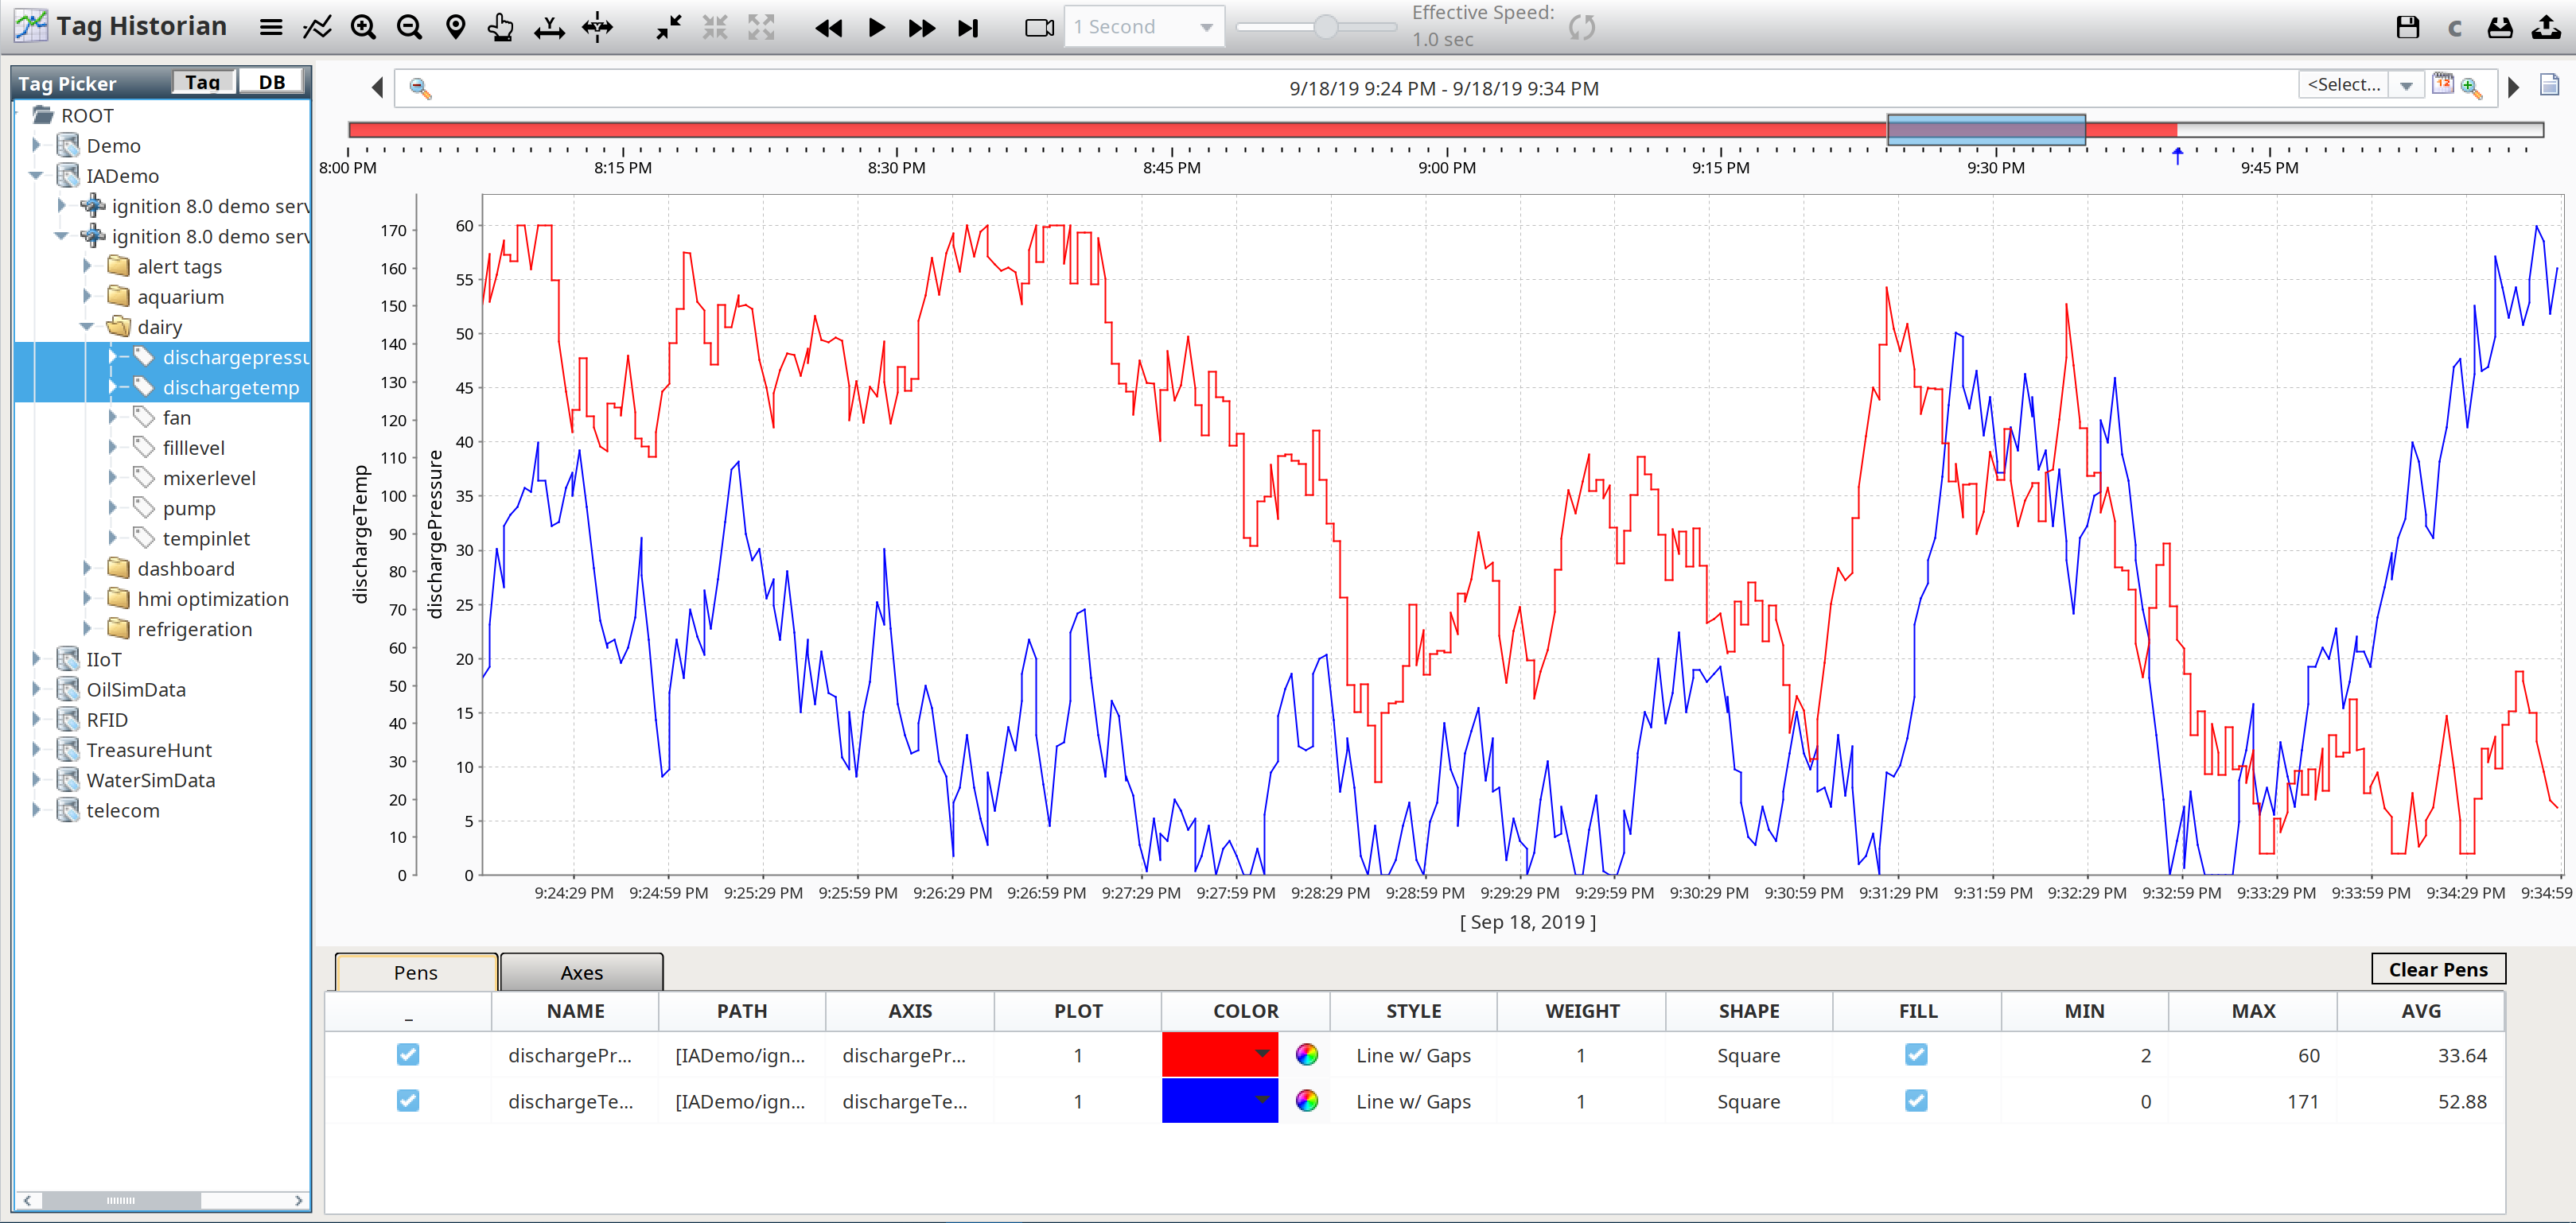Image resolution: width=2576 pixels, height=1223 pixels.
Task: Click the color wheel for dischargeTemp pen
Action: [x=1306, y=1100]
